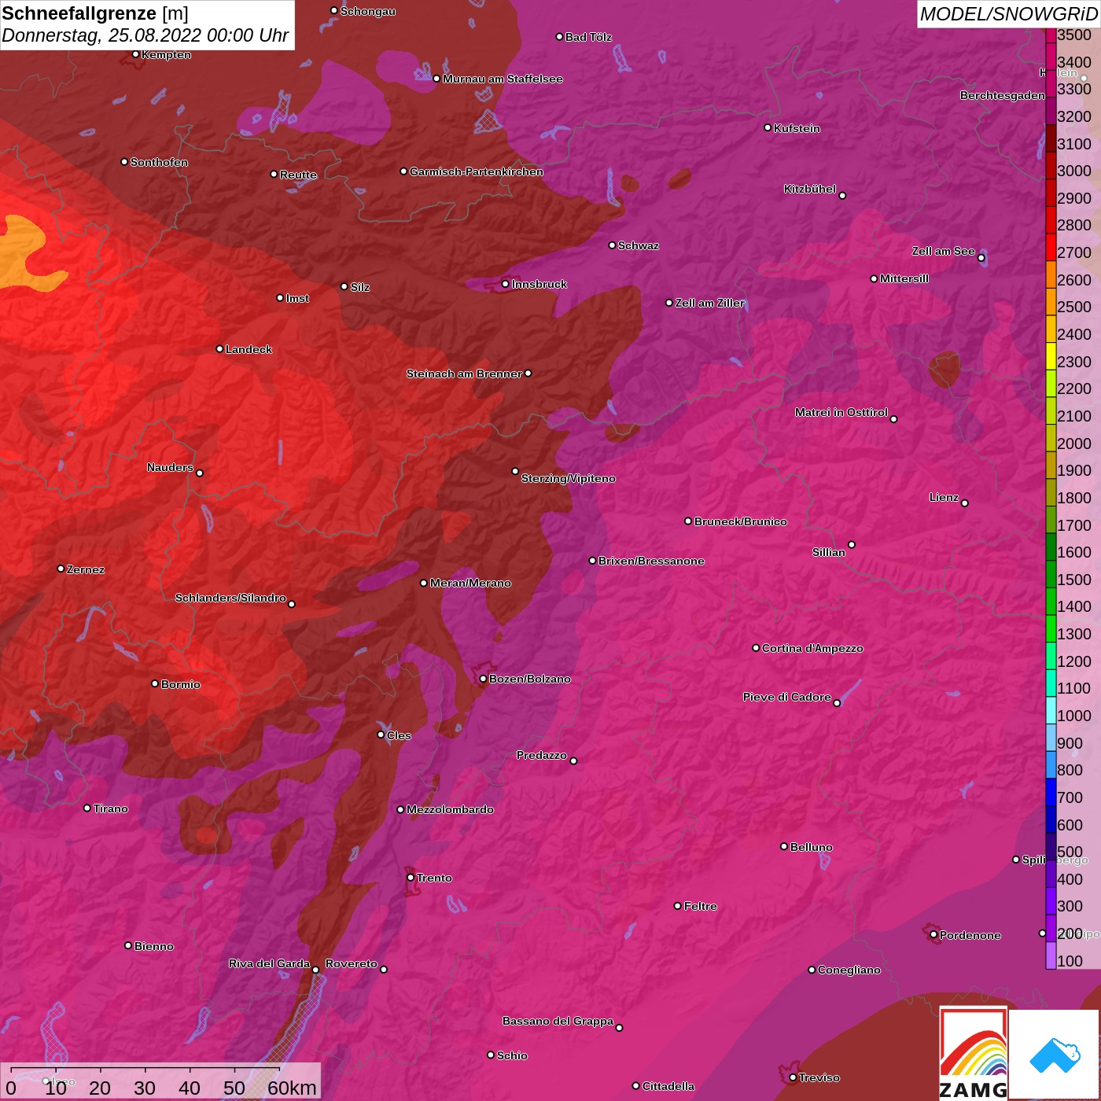This screenshot has width=1101, height=1101.
Task: Click the Berchtesgaden label
Action: tap(1003, 95)
